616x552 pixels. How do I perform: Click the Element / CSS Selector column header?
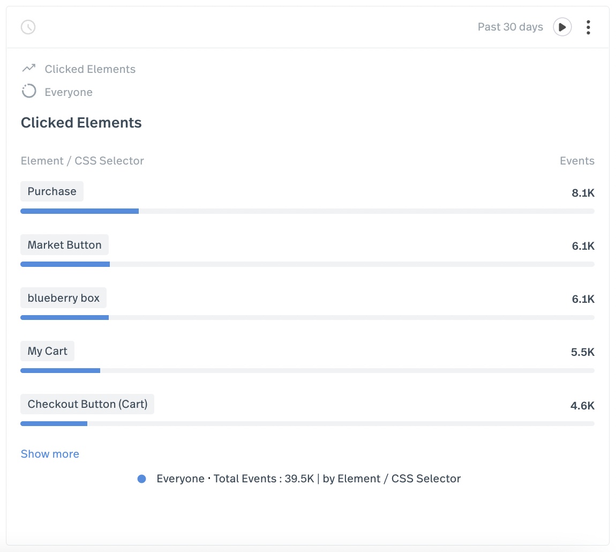(x=82, y=161)
